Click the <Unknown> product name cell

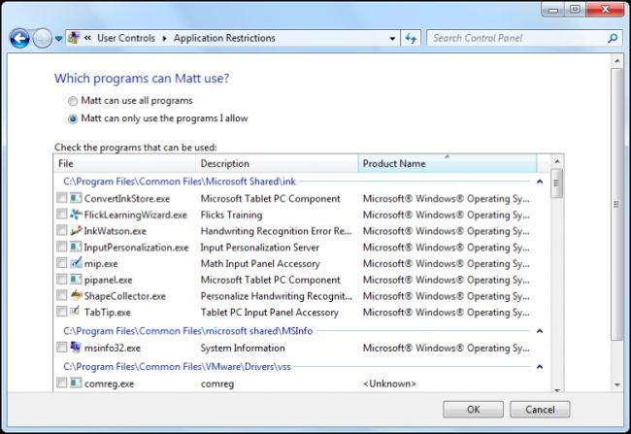click(389, 384)
